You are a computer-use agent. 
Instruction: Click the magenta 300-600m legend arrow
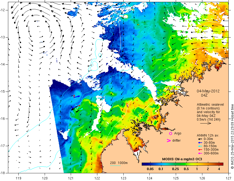(200, 153)
